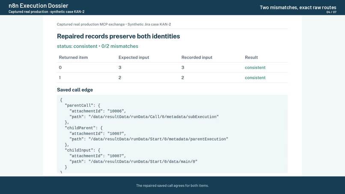Image resolution: width=345 pixels, height=194 pixels.
Task: Click the 'Returned item' column header
Action: 73,57
